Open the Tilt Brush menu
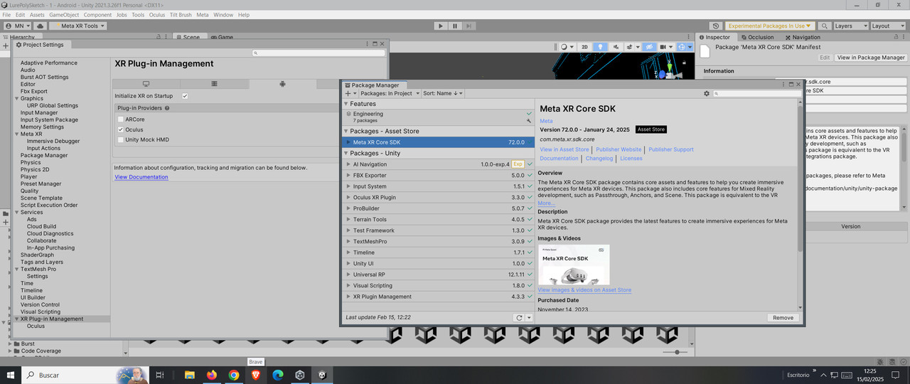 click(181, 14)
